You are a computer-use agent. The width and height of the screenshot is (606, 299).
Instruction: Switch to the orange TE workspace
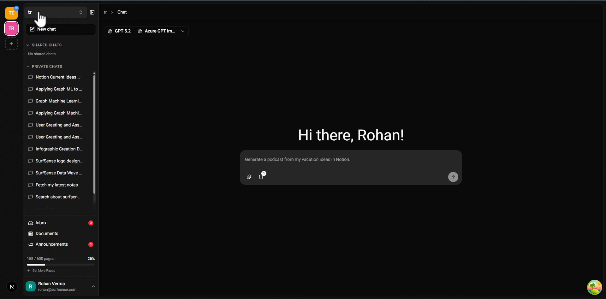[11, 13]
